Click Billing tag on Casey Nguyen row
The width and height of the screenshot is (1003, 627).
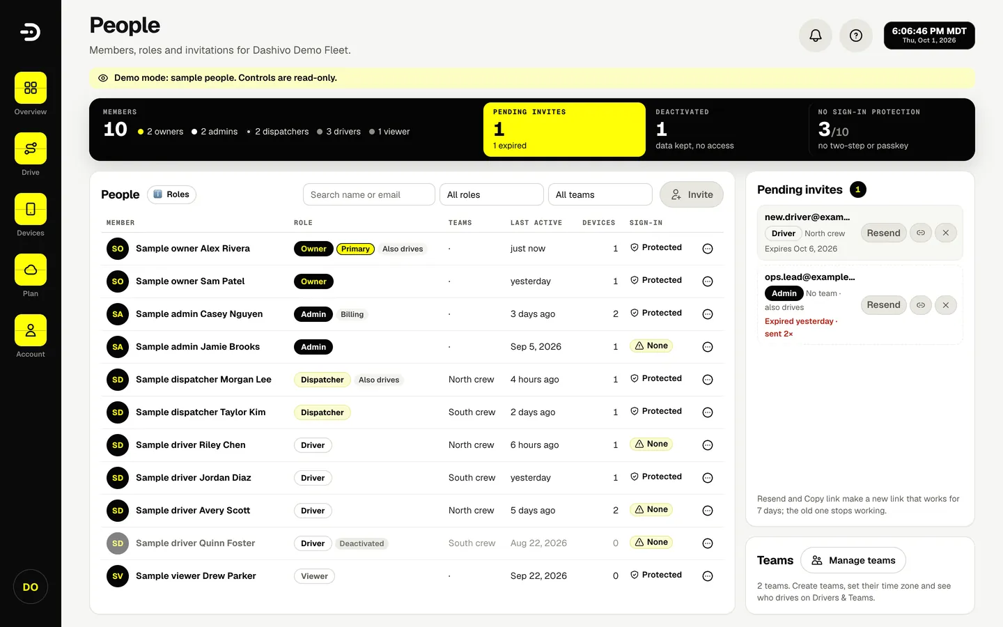click(x=352, y=314)
